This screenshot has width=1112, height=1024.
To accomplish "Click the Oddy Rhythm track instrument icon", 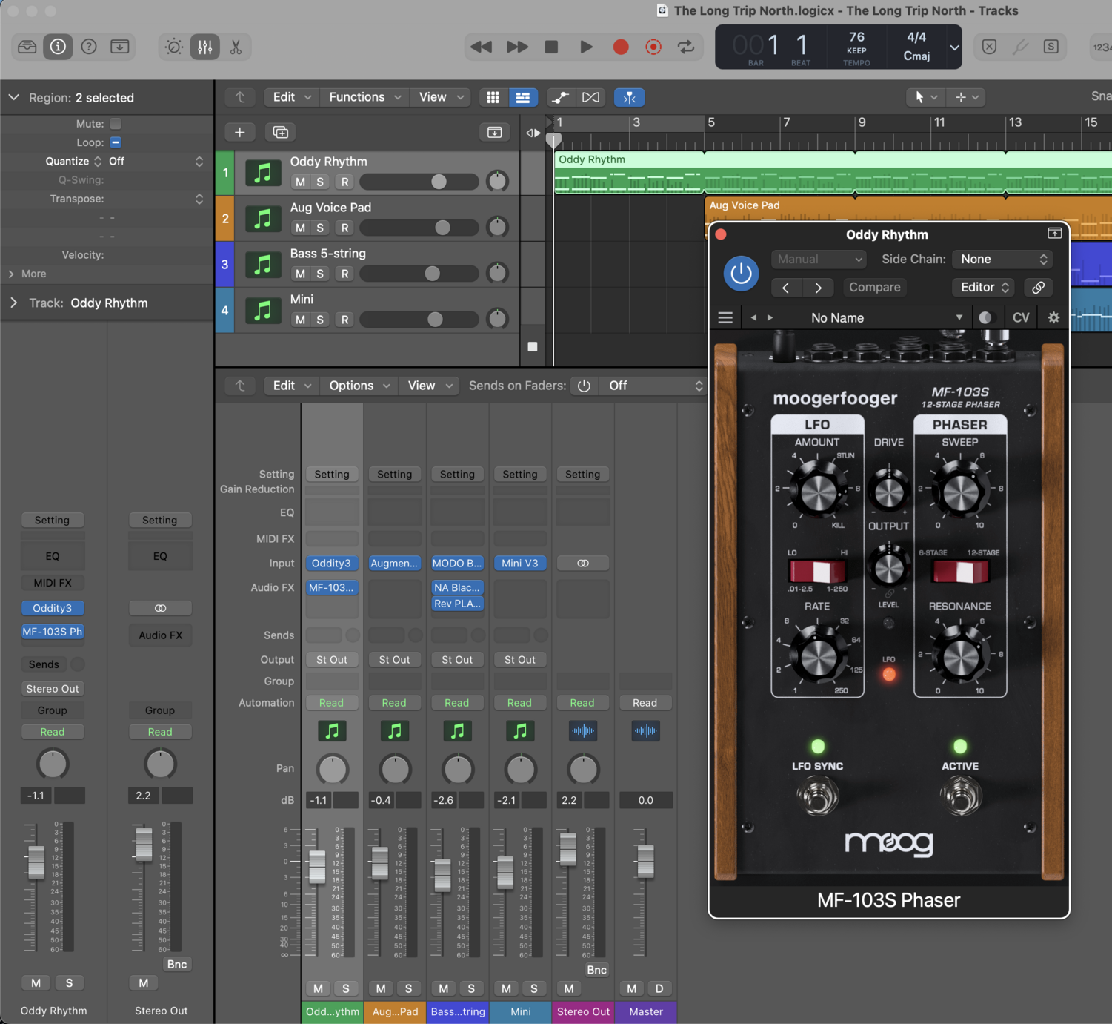I will click(x=263, y=173).
